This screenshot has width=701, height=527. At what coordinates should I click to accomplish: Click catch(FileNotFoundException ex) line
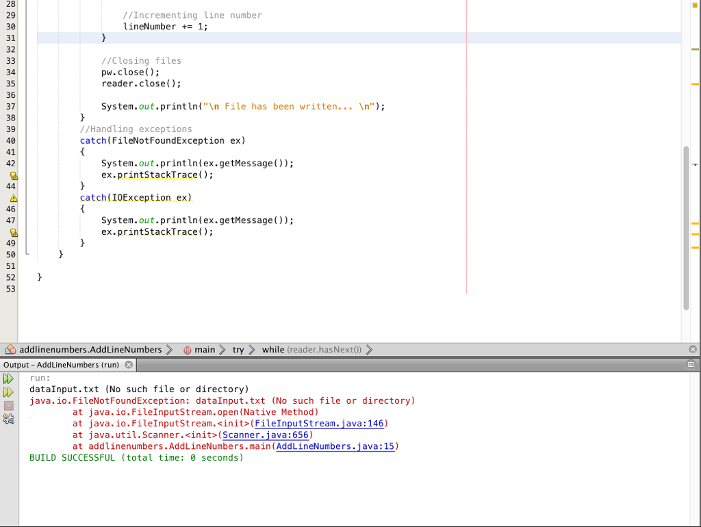click(163, 141)
